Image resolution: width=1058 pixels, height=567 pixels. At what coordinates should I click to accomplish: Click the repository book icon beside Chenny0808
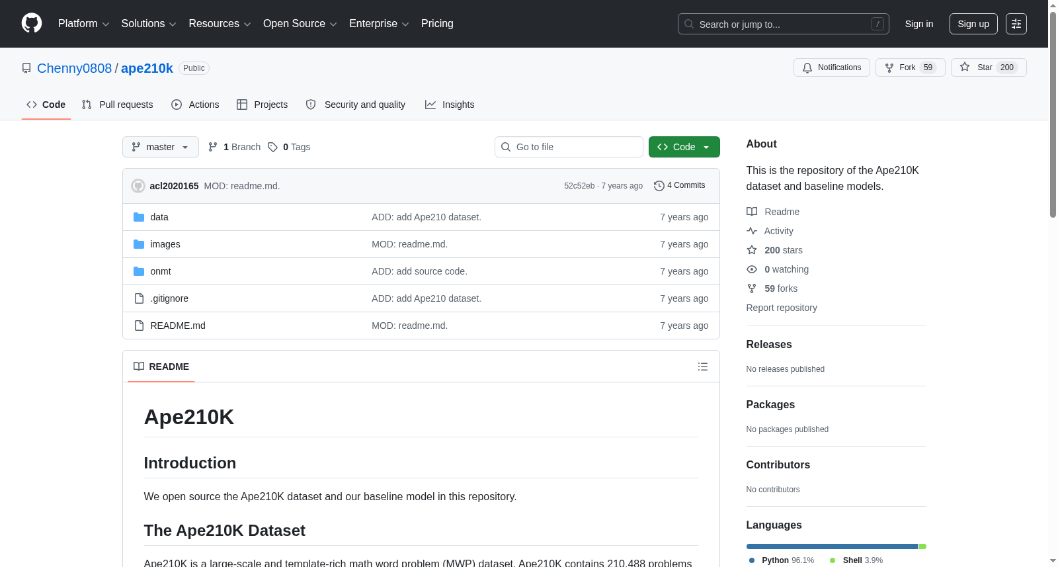click(26, 68)
